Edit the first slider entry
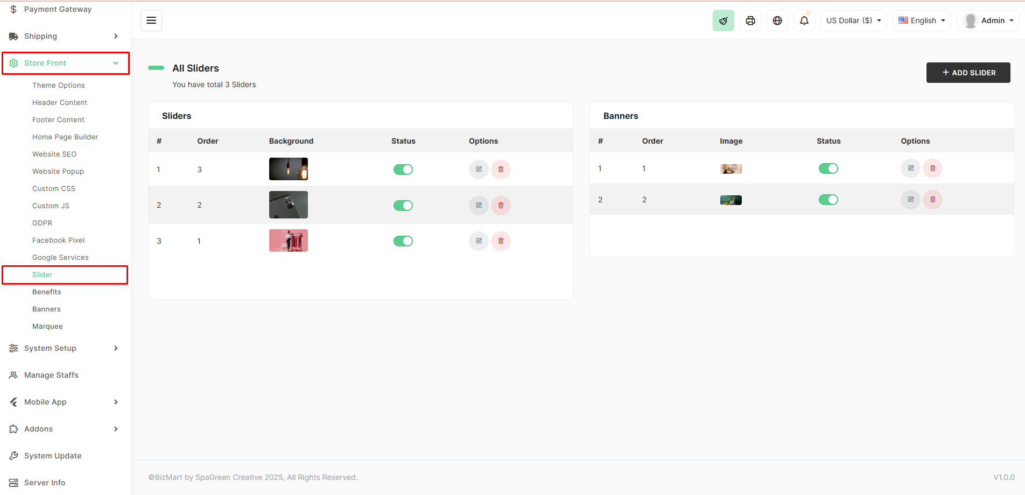The width and height of the screenshot is (1025, 495). click(478, 169)
